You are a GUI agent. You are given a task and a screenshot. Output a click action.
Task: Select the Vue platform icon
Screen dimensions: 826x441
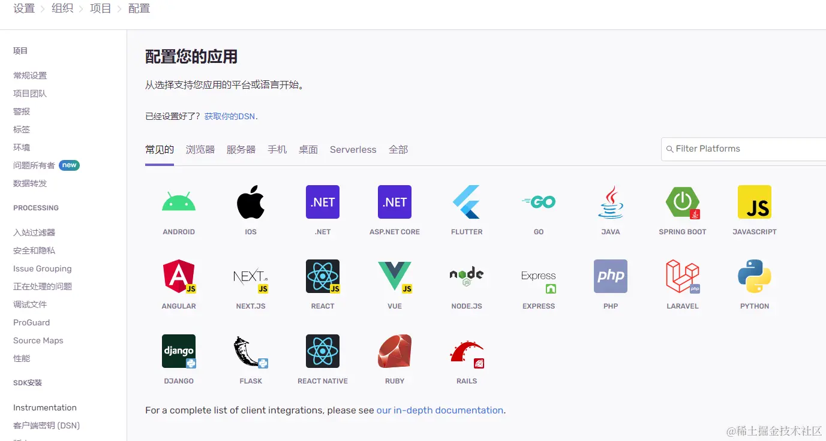pos(395,276)
